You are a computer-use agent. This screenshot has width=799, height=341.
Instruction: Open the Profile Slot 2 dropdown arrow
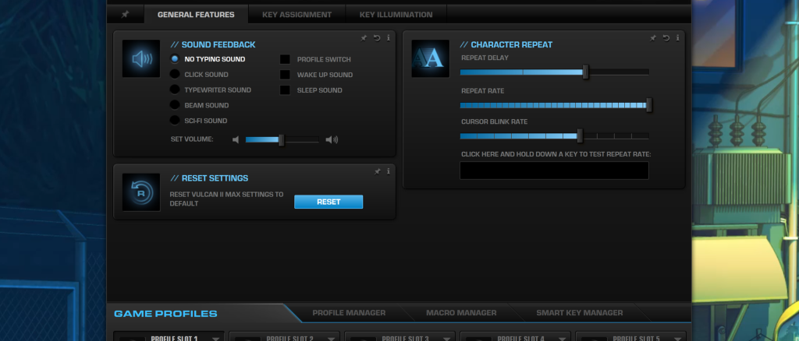331,339
